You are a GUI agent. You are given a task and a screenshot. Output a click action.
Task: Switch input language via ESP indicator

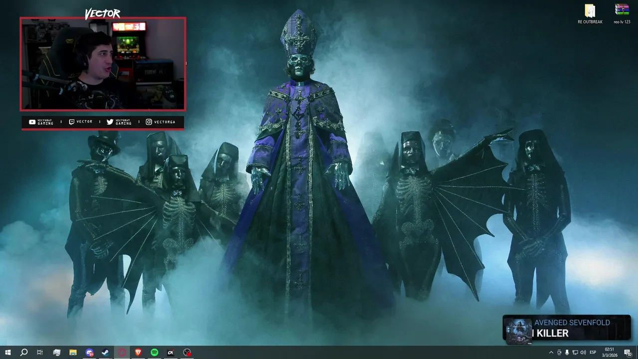pos(593,353)
